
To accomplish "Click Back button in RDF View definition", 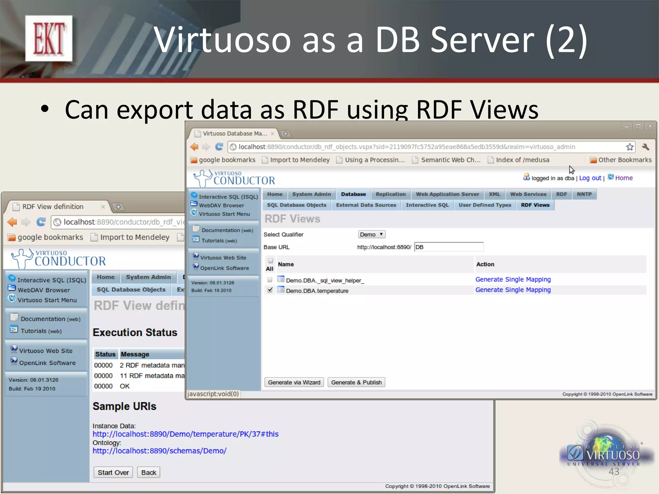I will pyautogui.click(x=149, y=472).
